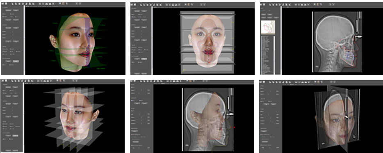Open the cephalometric tracing thumbnail beside skull X-ray
The width and height of the screenshot is (383, 153).
tap(268, 27)
